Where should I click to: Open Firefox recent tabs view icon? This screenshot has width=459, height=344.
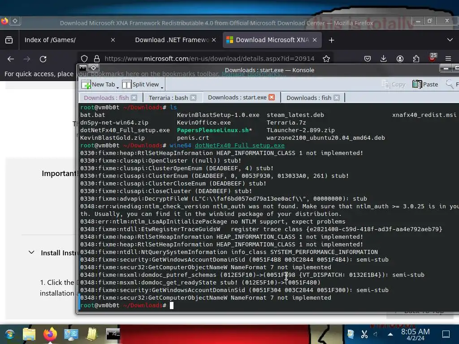[x=9, y=40]
